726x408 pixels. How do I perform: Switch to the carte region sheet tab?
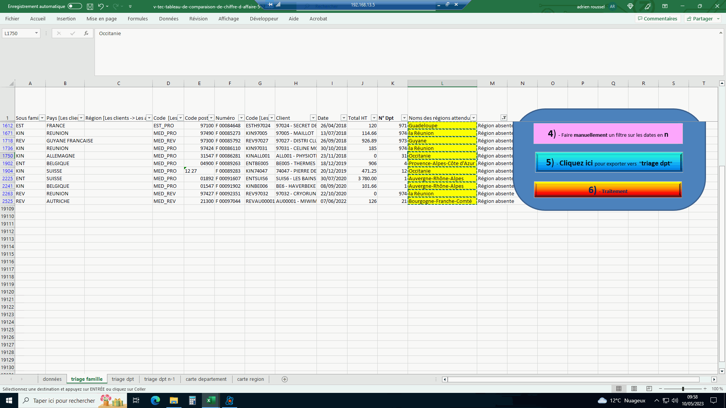250,379
